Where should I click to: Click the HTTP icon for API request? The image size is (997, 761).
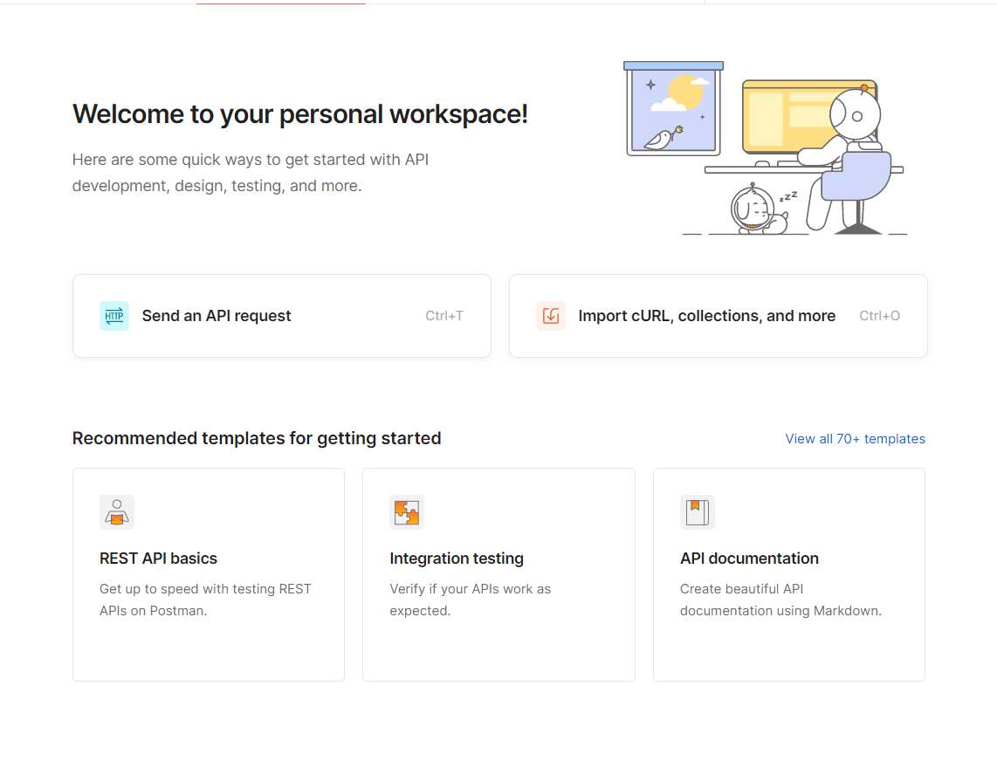(114, 316)
